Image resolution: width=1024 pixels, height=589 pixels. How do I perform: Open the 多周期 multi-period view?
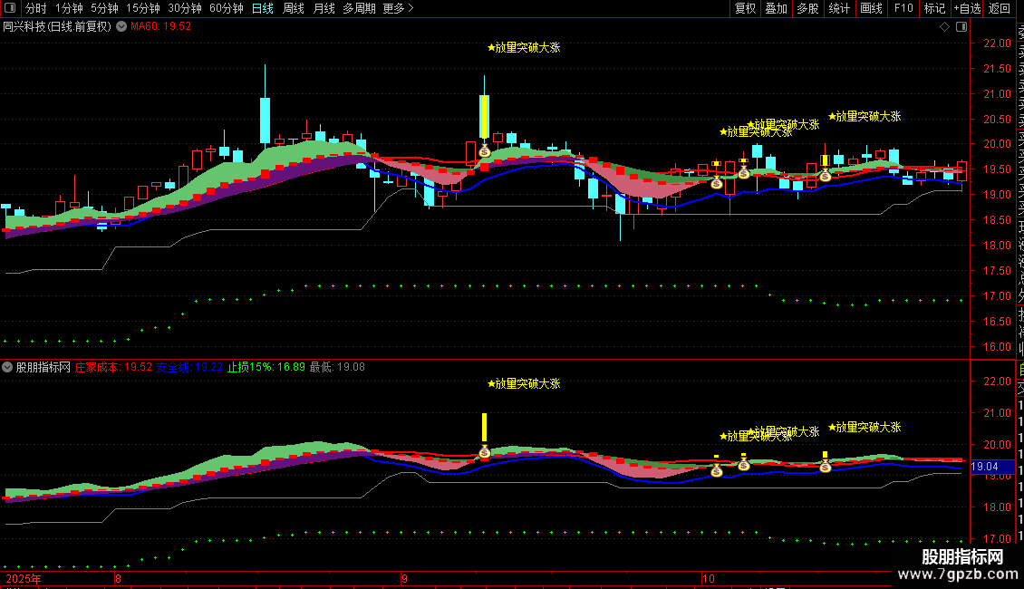point(359,8)
